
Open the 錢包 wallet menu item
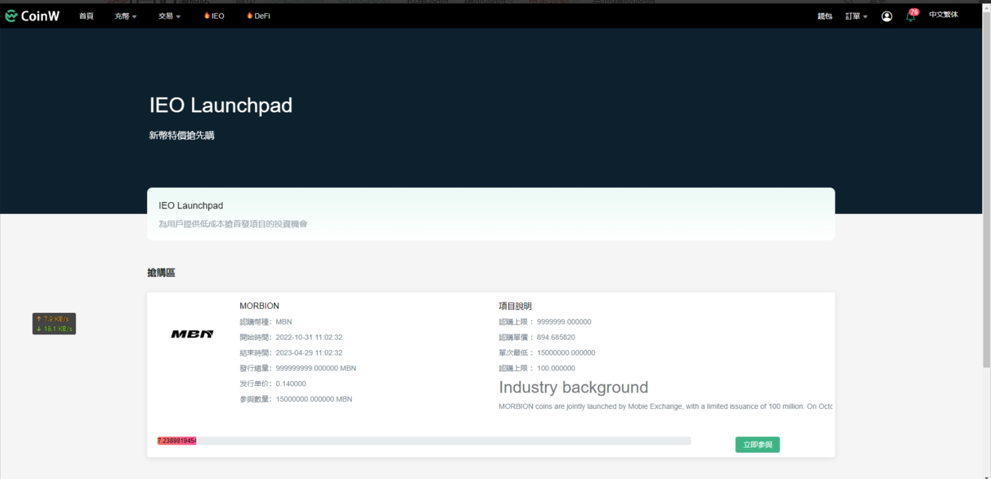coord(824,16)
